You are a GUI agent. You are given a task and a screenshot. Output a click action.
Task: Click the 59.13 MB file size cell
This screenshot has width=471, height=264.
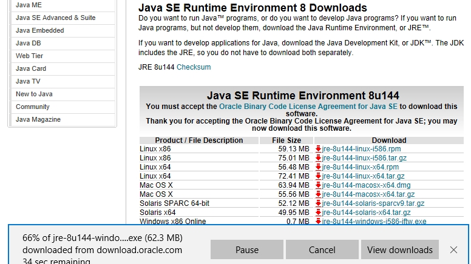pyautogui.click(x=294, y=149)
